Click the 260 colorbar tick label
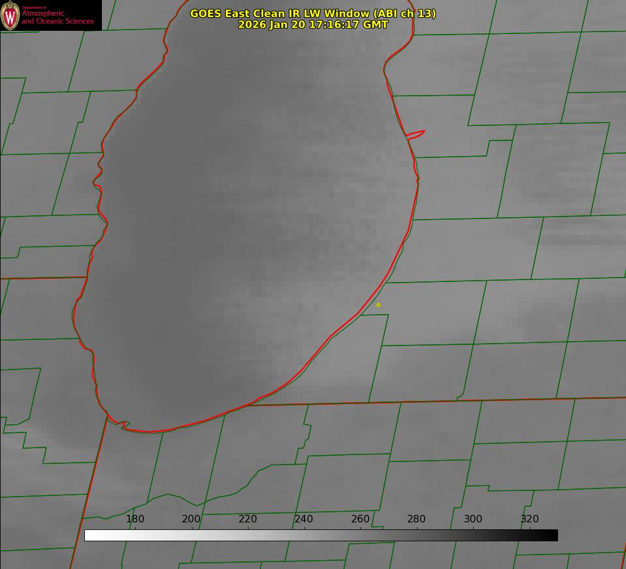This screenshot has height=569, width=626. pyautogui.click(x=361, y=519)
